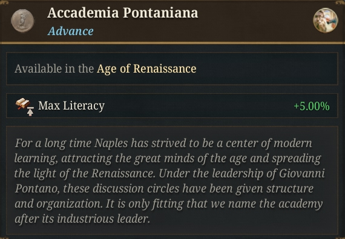The width and height of the screenshot is (345, 239).
Task: Click the upward arrow under the book
Action: click(x=30, y=111)
